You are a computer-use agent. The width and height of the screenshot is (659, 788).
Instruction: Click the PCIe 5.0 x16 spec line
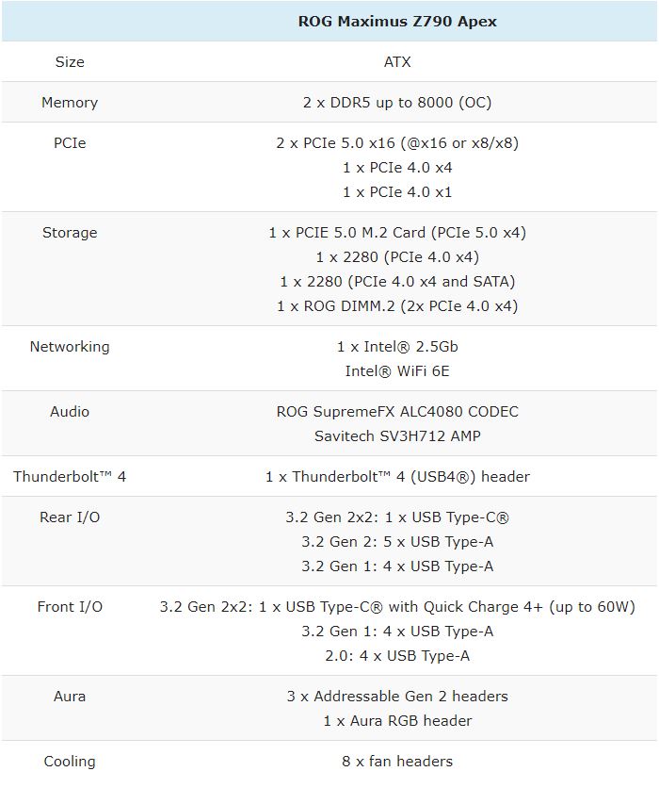397,143
